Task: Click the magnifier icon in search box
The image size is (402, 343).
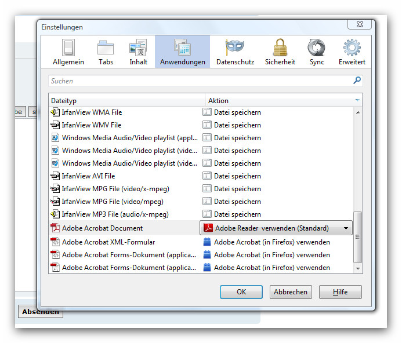Action: click(357, 81)
